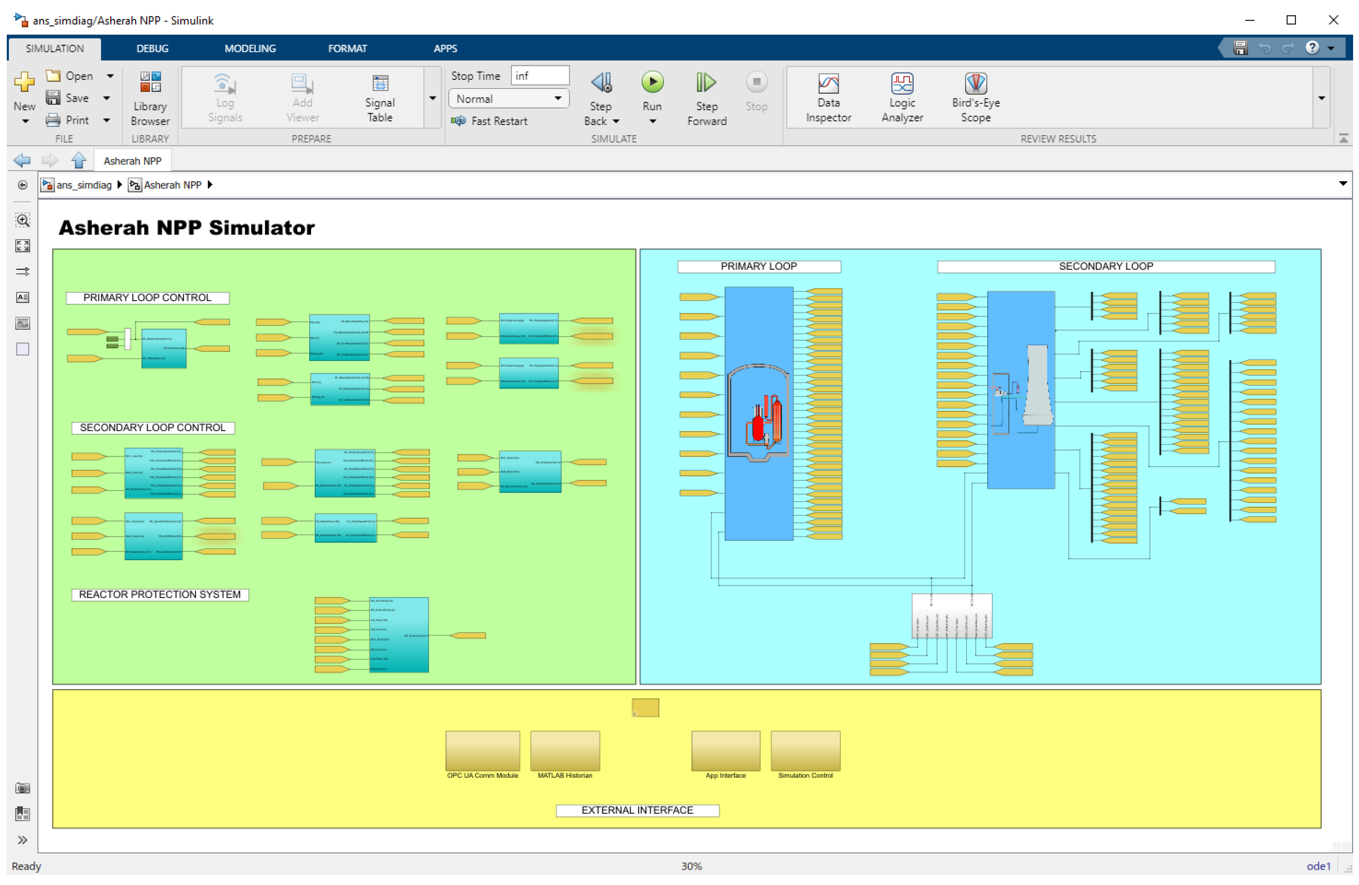Launch the Logic Analyzer
Screen dimensions: 1359x885
[901, 98]
